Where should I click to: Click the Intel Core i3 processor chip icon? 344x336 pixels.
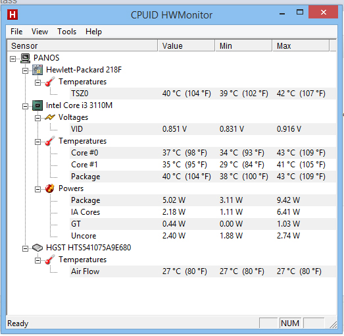tap(37, 105)
